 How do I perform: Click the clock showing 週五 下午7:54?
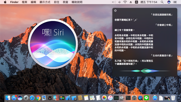149,2
